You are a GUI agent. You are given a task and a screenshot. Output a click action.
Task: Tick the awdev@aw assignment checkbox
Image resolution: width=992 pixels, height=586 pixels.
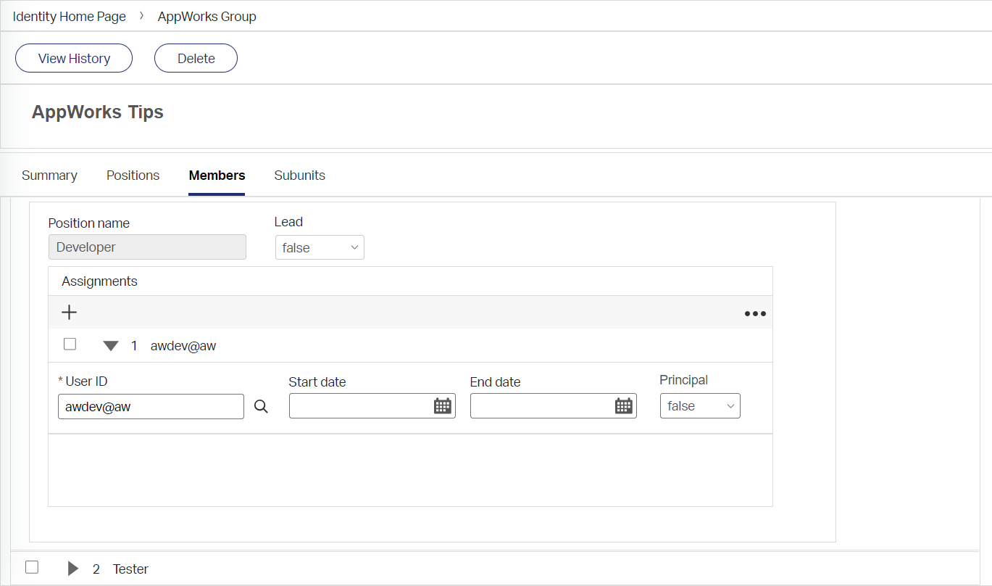[x=70, y=344]
